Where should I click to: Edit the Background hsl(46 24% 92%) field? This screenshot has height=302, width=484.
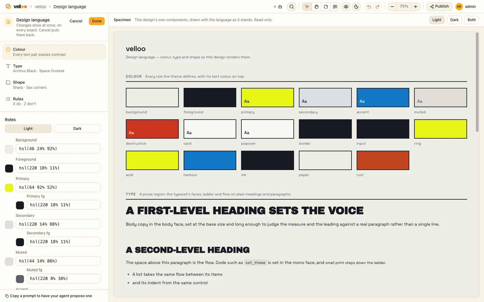(58, 149)
